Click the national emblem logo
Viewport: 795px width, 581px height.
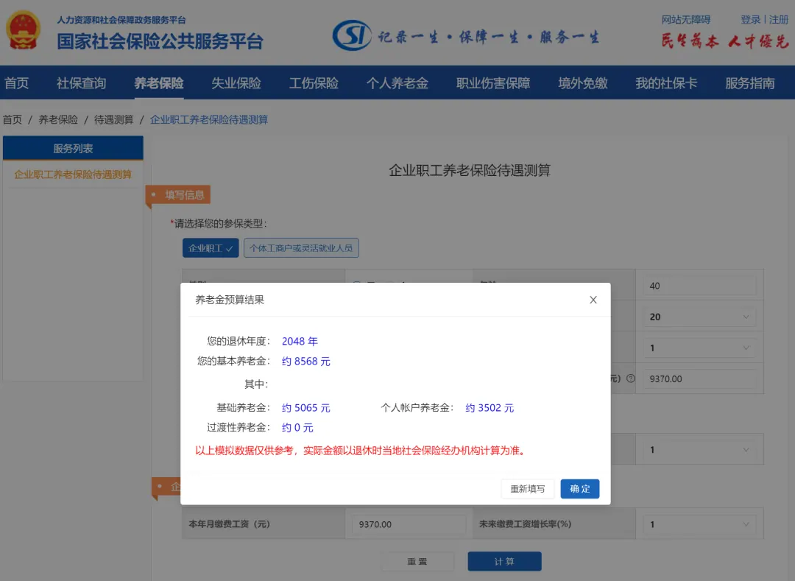pyautogui.click(x=24, y=30)
